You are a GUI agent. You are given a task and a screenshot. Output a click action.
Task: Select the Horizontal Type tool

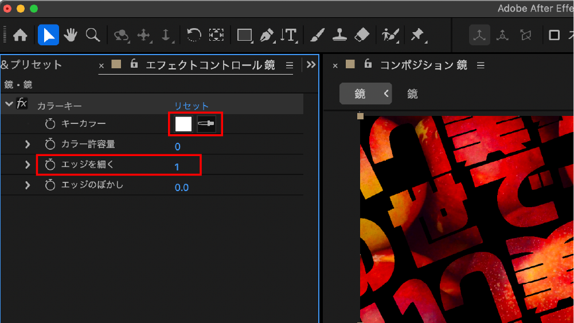click(289, 36)
